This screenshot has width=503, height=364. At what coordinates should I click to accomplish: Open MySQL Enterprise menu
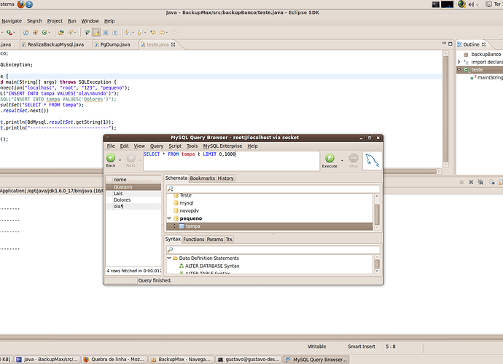(x=222, y=146)
